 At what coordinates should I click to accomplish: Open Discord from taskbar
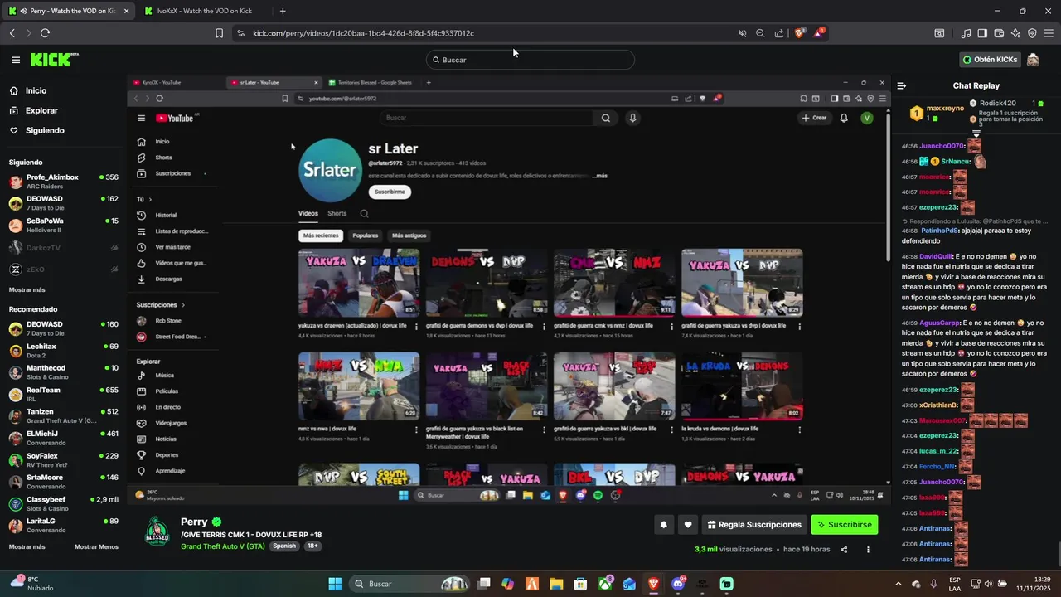point(678,584)
